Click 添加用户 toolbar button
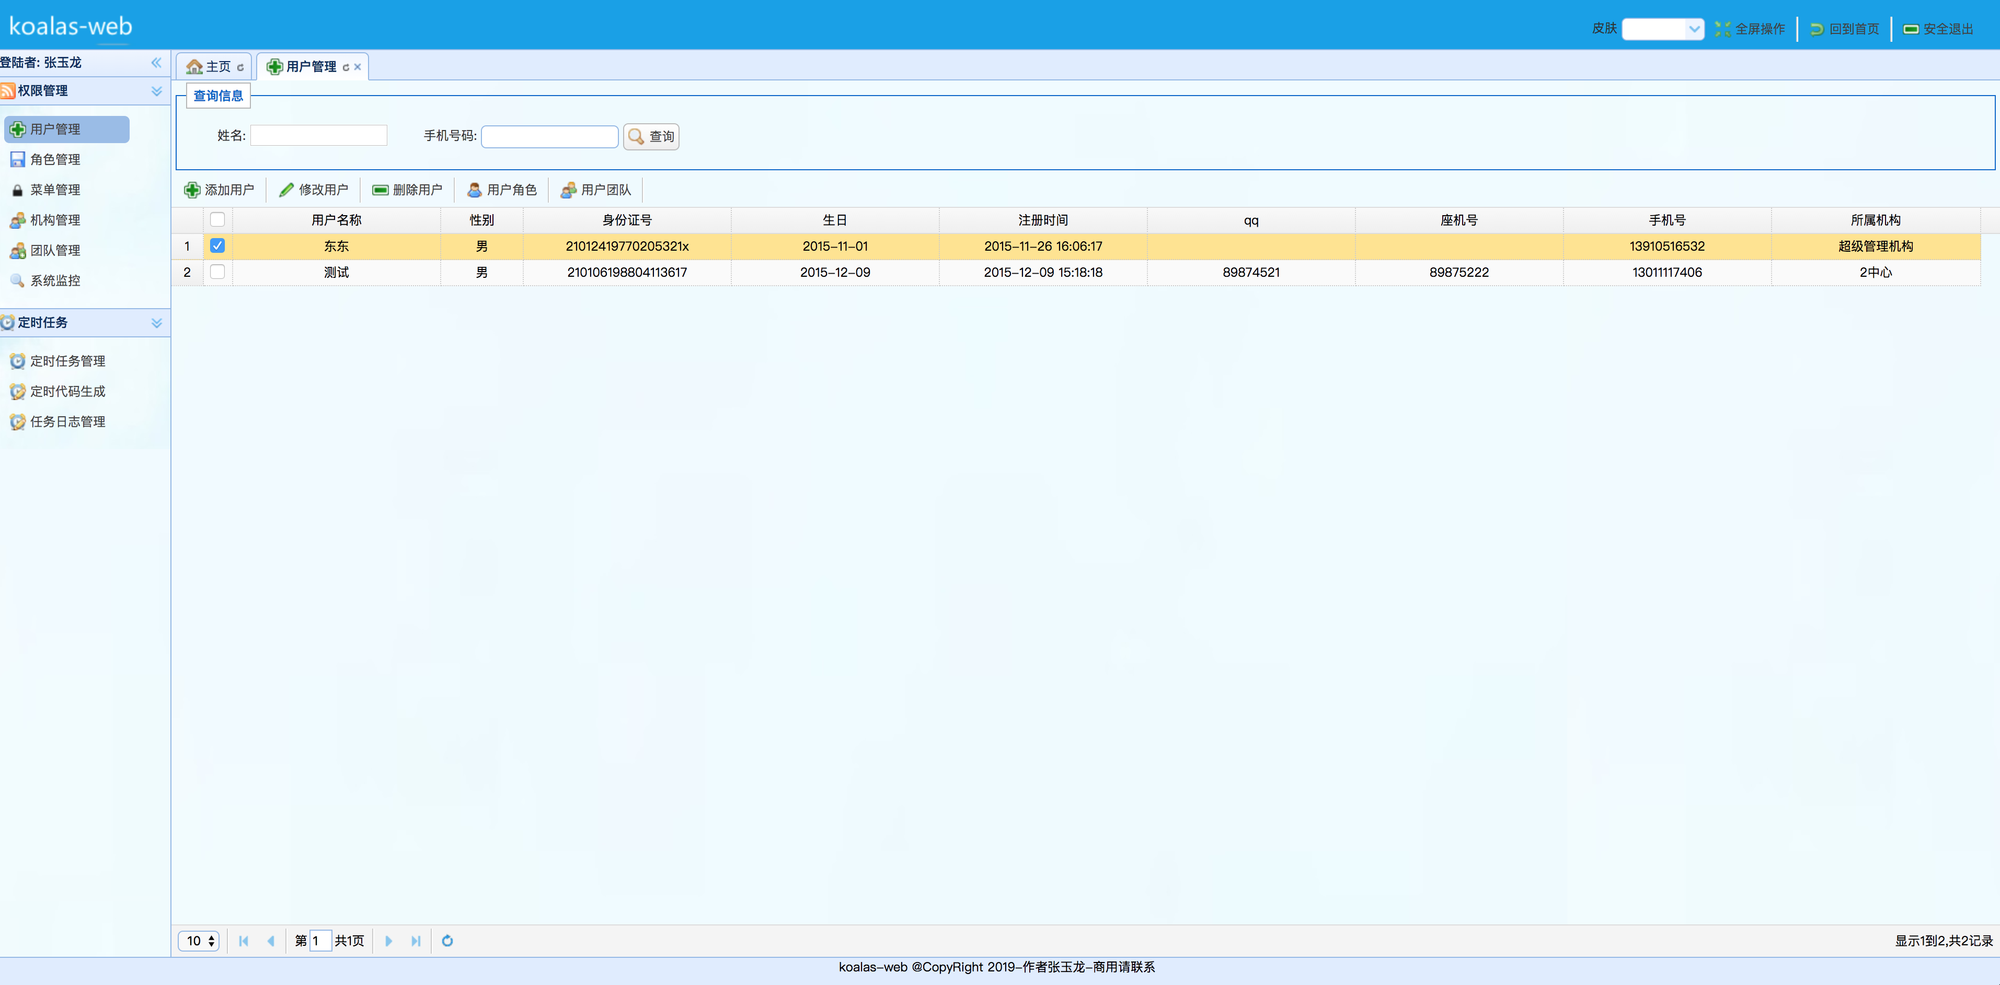The image size is (2000, 985). pyautogui.click(x=219, y=190)
